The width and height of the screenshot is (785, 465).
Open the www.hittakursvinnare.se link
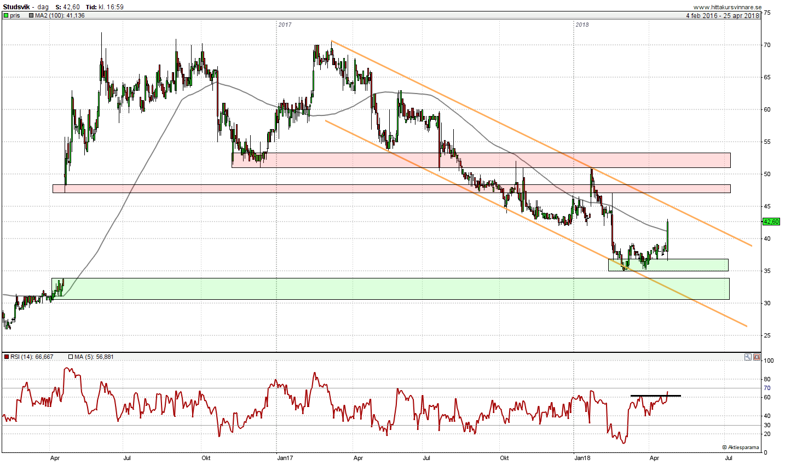(726, 7)
